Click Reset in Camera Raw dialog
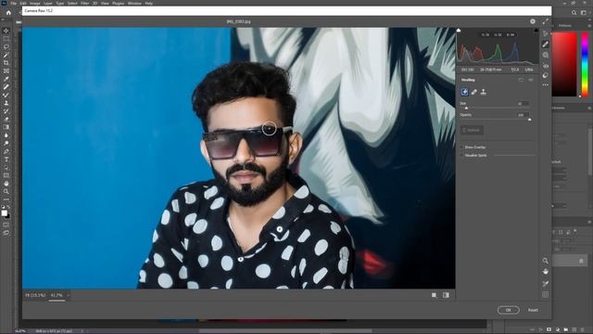Screen dimensions: 593x334 pyautogui.click(x=533, y=310)
